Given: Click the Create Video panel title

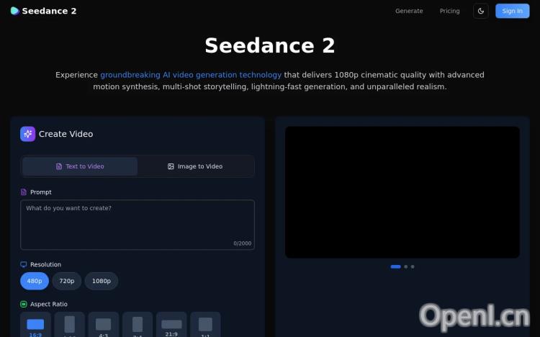Looking at the screenshot, I should click(66, 134).
